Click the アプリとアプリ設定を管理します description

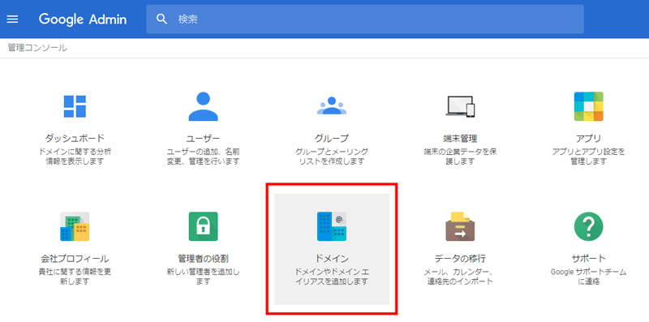pos(589,157)
